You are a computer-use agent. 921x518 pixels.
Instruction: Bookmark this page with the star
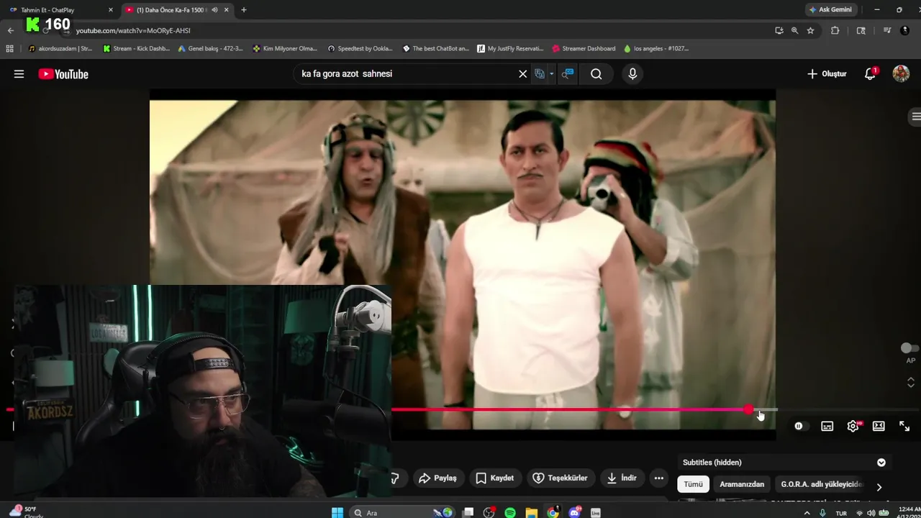pyautogui.click(x=810, y=30)
